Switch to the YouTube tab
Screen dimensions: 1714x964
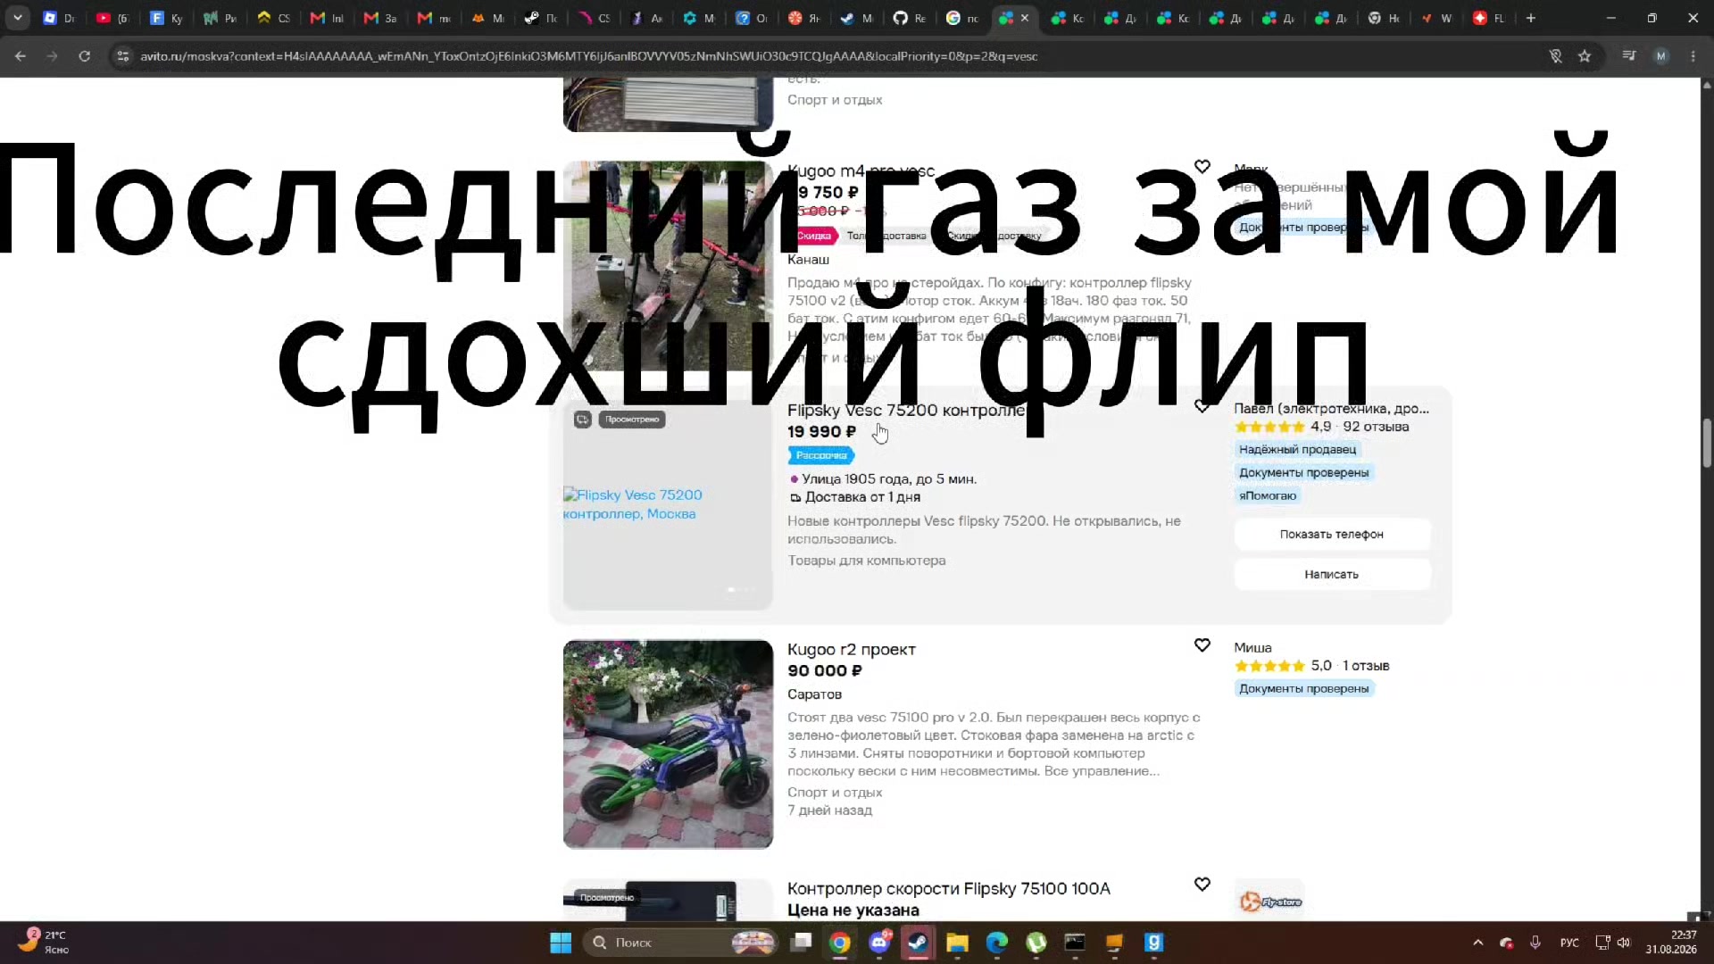point(112,18)
